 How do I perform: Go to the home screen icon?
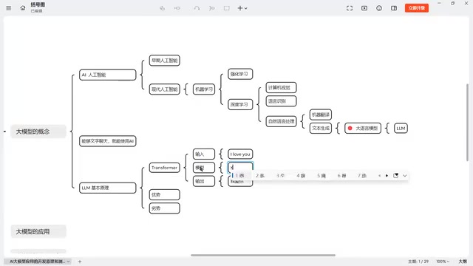23,8
